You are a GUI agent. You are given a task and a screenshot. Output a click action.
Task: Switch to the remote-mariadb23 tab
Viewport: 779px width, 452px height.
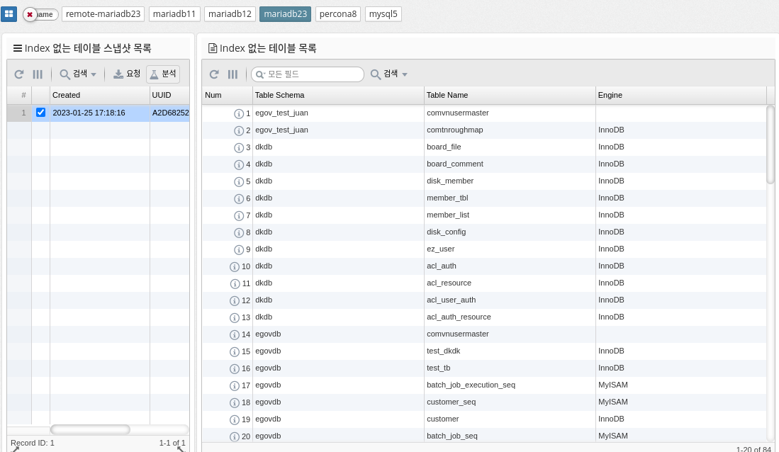pyautogui.click(x=103, y=14)
